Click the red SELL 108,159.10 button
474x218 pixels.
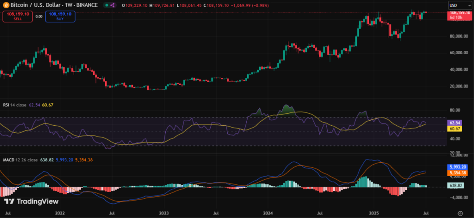pyautogui.click(x=18, y=16)
